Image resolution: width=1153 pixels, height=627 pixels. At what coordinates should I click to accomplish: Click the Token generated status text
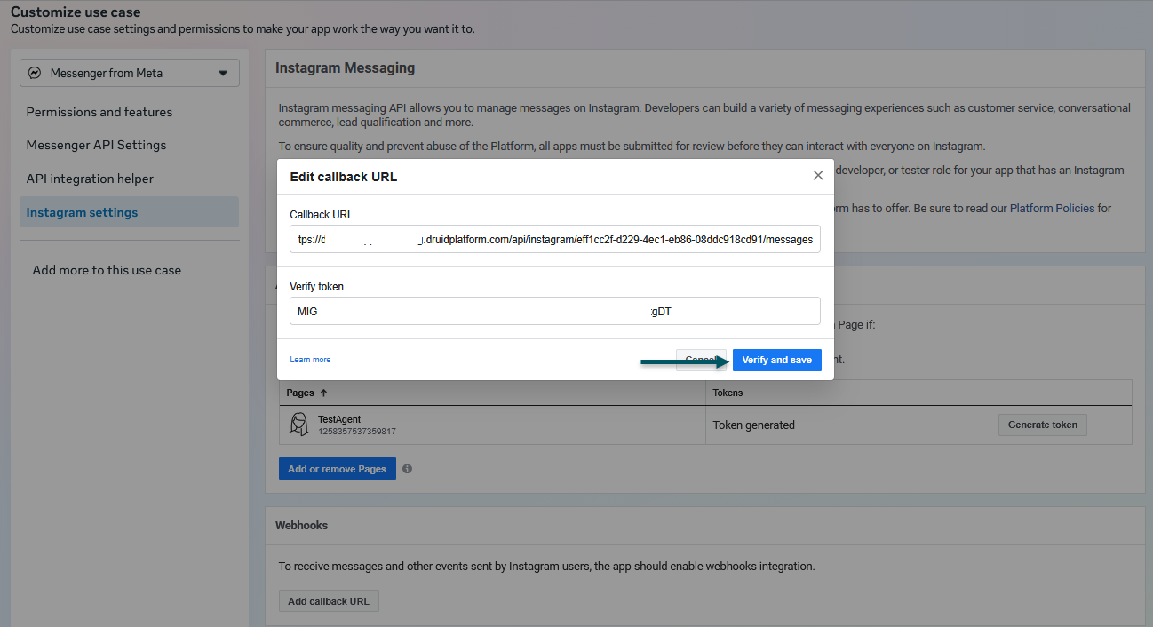(754, 425)
